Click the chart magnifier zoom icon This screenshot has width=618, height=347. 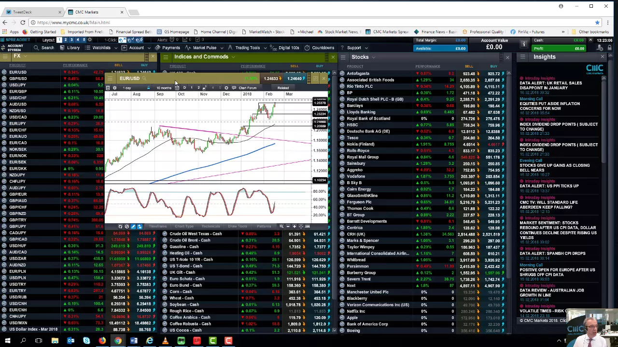281,227
